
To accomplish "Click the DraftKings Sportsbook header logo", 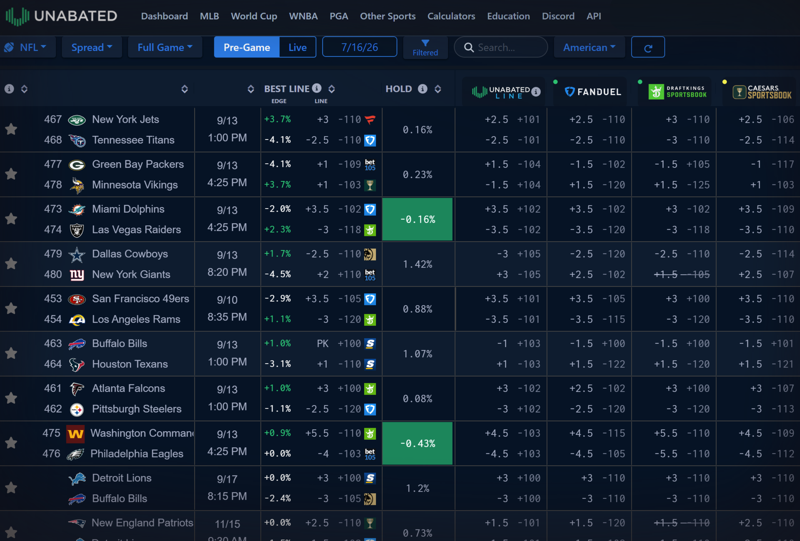I will 678,92.
